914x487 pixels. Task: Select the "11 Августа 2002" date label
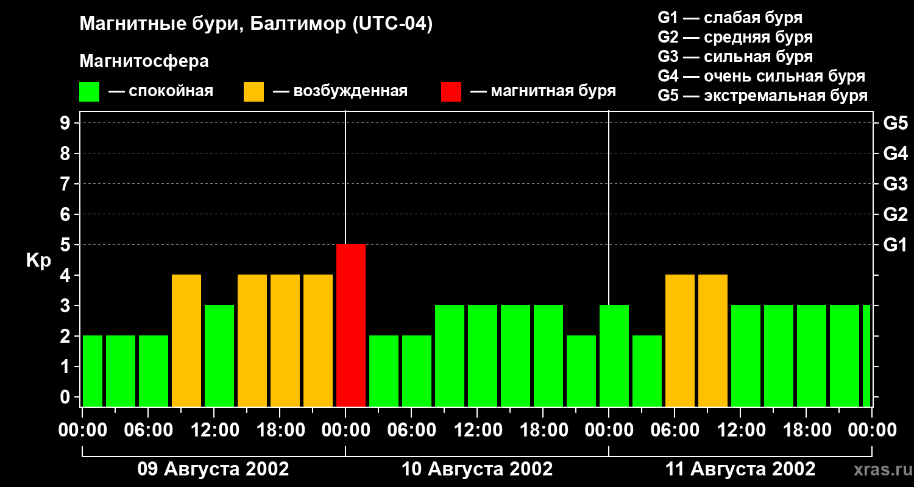(740, 469)
